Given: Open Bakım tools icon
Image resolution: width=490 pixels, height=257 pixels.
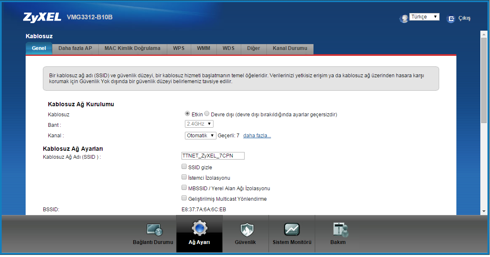Looking at the screenshot, I should tap(340, 230).
